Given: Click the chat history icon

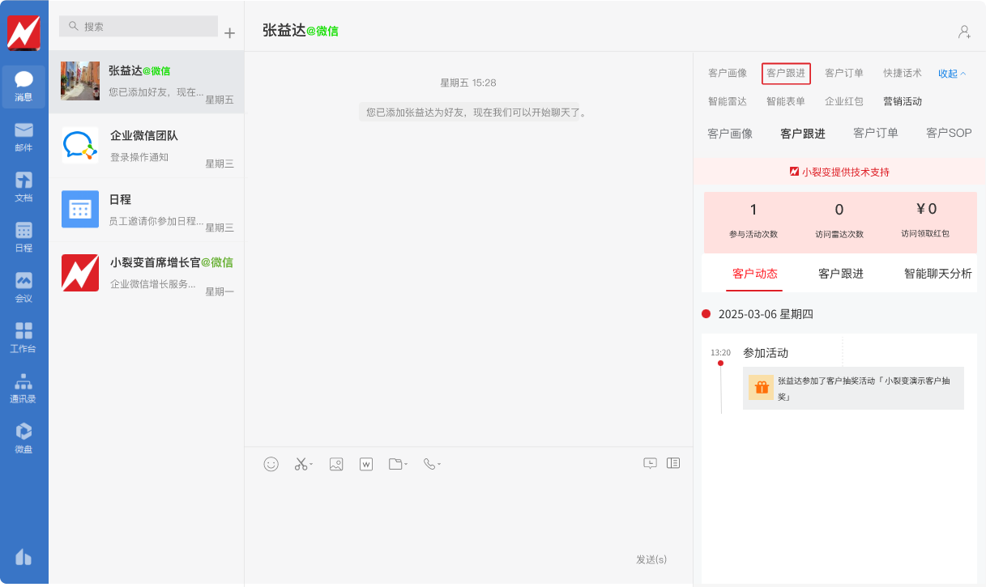Looking at the screenshot, I should point(650,463).
